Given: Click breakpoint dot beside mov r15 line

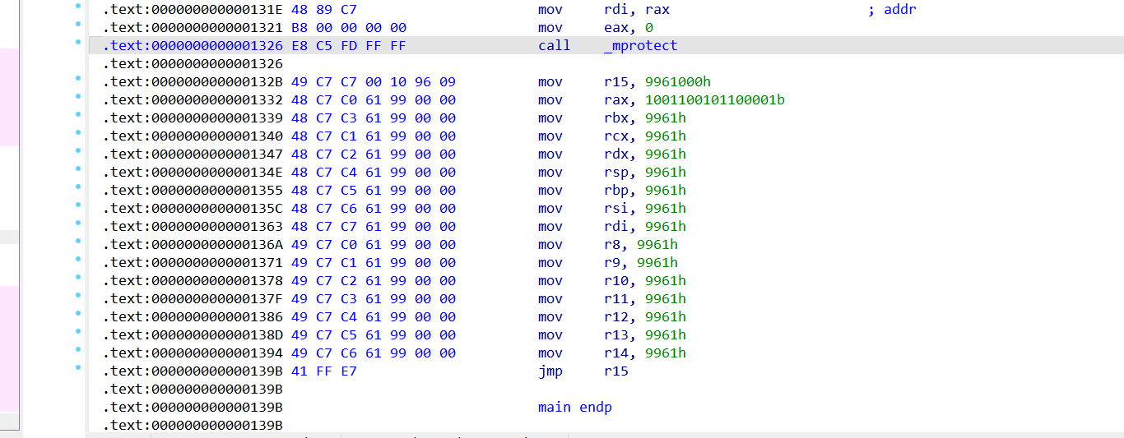Looking at the screenshot, I should coord(78,78).
